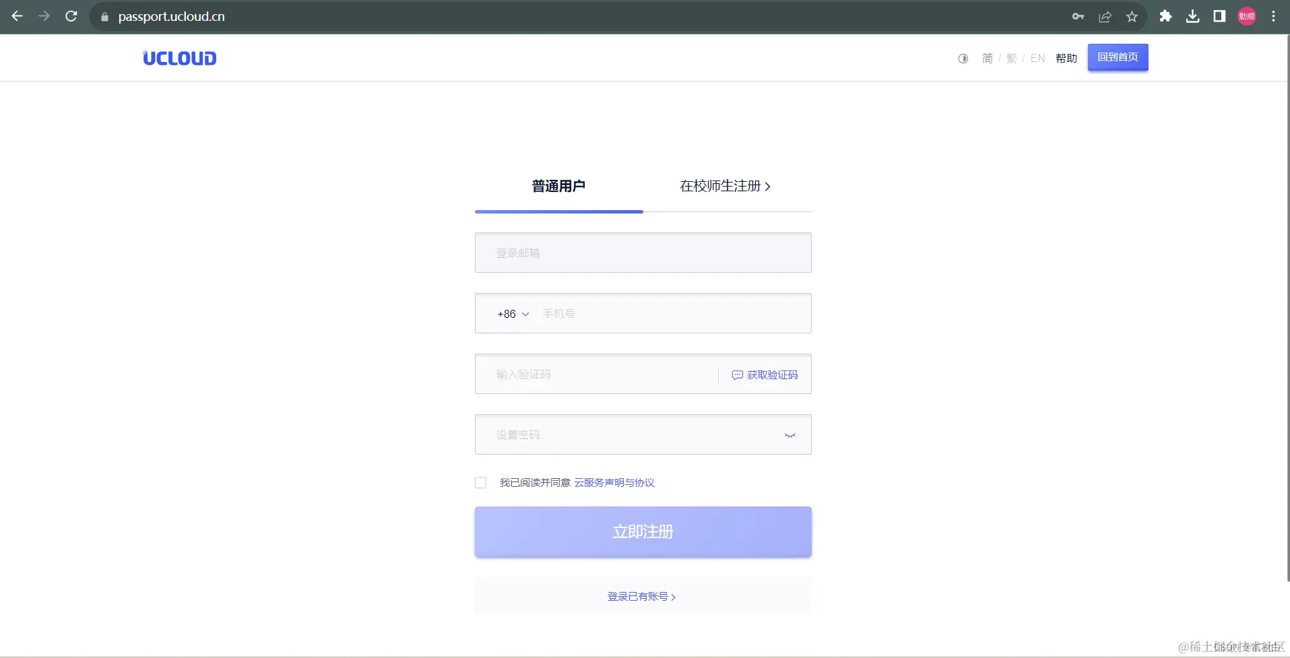Bookmark this page with the star icon

click(x=1132, y=16)
